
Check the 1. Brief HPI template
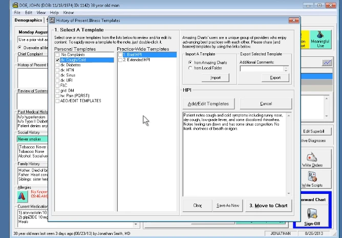tap(120, 55)
